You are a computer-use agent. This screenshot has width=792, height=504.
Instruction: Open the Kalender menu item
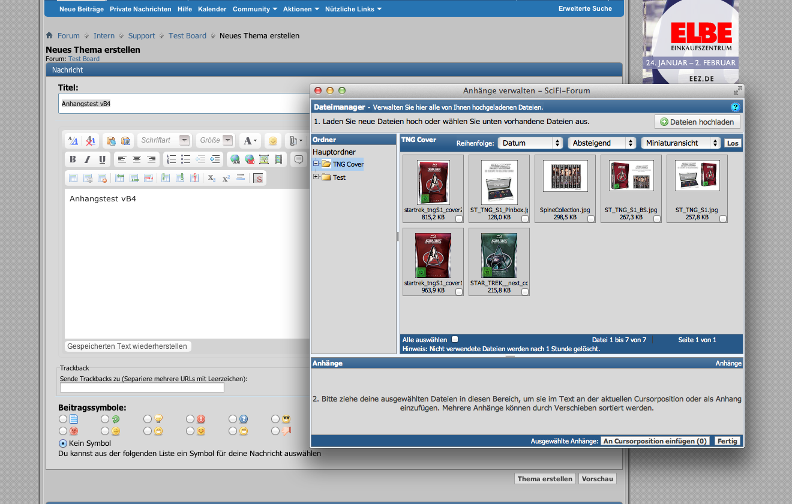pyautogui.click(x=212, y=9)
